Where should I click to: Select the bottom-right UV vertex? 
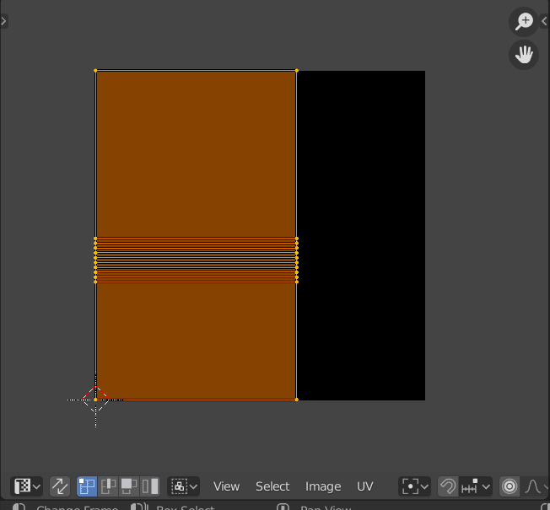pos(297,400)
